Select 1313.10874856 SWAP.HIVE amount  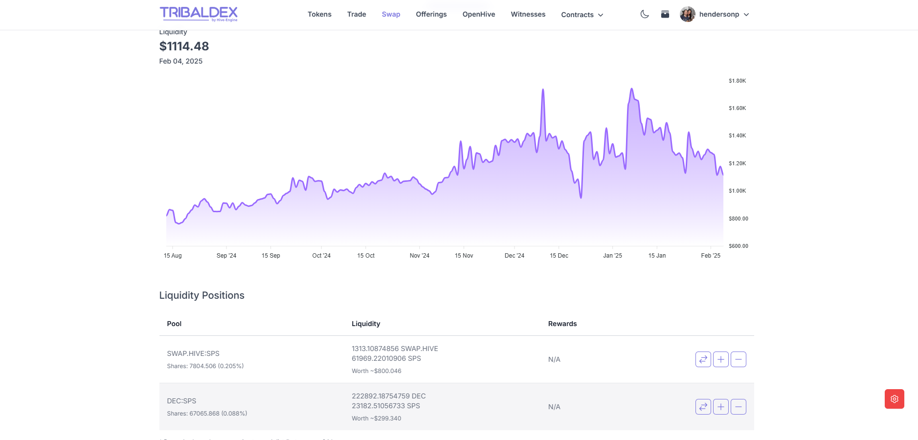point(395,349)
